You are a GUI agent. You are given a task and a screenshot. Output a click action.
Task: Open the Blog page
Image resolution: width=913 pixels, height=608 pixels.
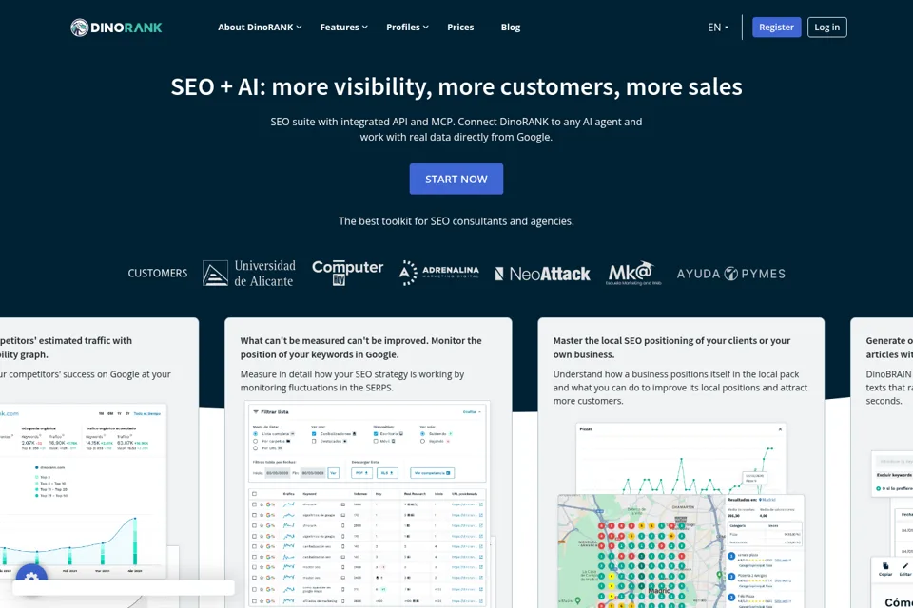click(x=511, y=28)
